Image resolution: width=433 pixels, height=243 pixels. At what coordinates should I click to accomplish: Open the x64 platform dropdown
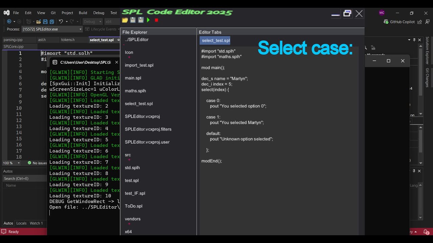(112, 22)
